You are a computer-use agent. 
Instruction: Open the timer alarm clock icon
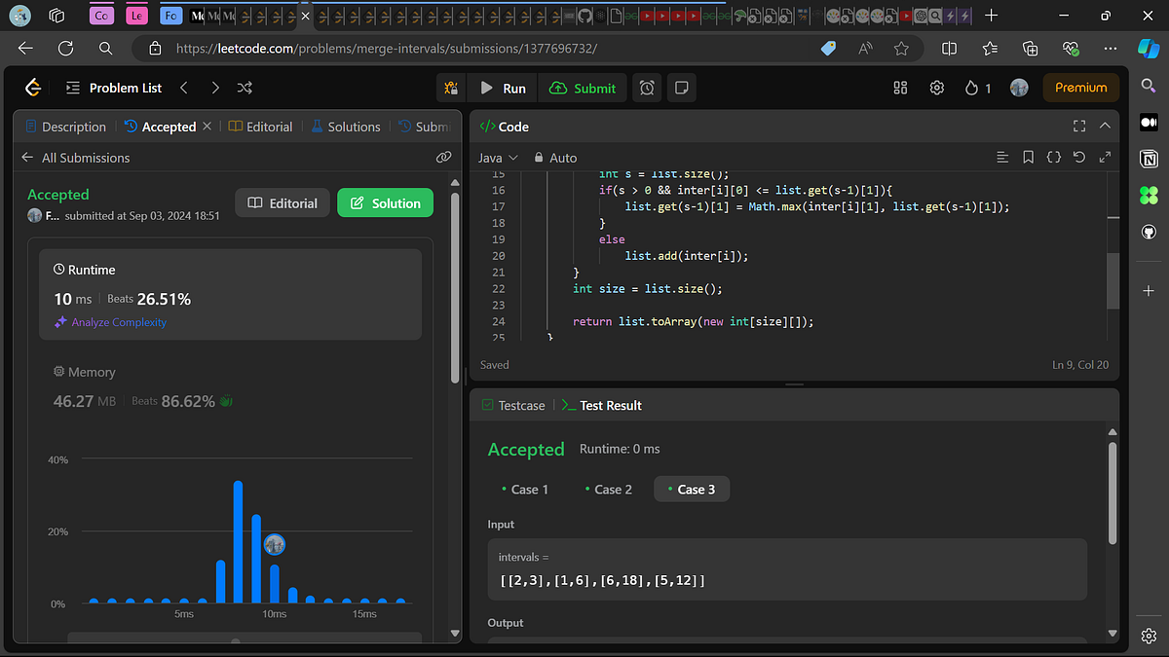[x=647, y=88]
